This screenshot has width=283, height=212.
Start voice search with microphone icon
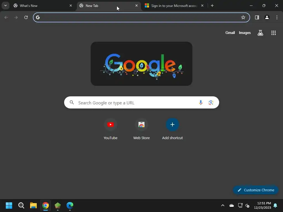tap(201, 103)
